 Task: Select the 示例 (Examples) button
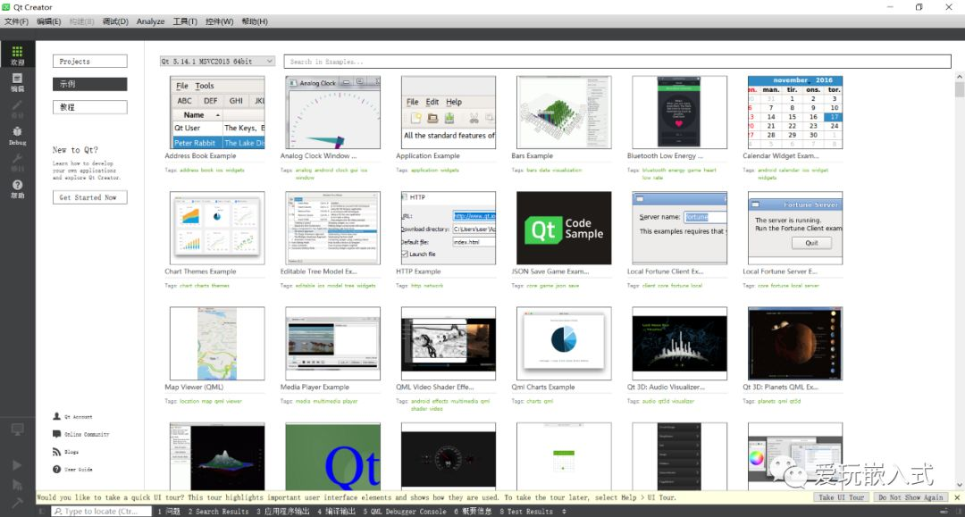(90, 84)
